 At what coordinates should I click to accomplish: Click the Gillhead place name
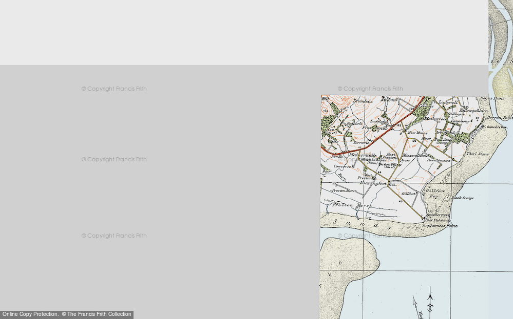coord(456,114)
